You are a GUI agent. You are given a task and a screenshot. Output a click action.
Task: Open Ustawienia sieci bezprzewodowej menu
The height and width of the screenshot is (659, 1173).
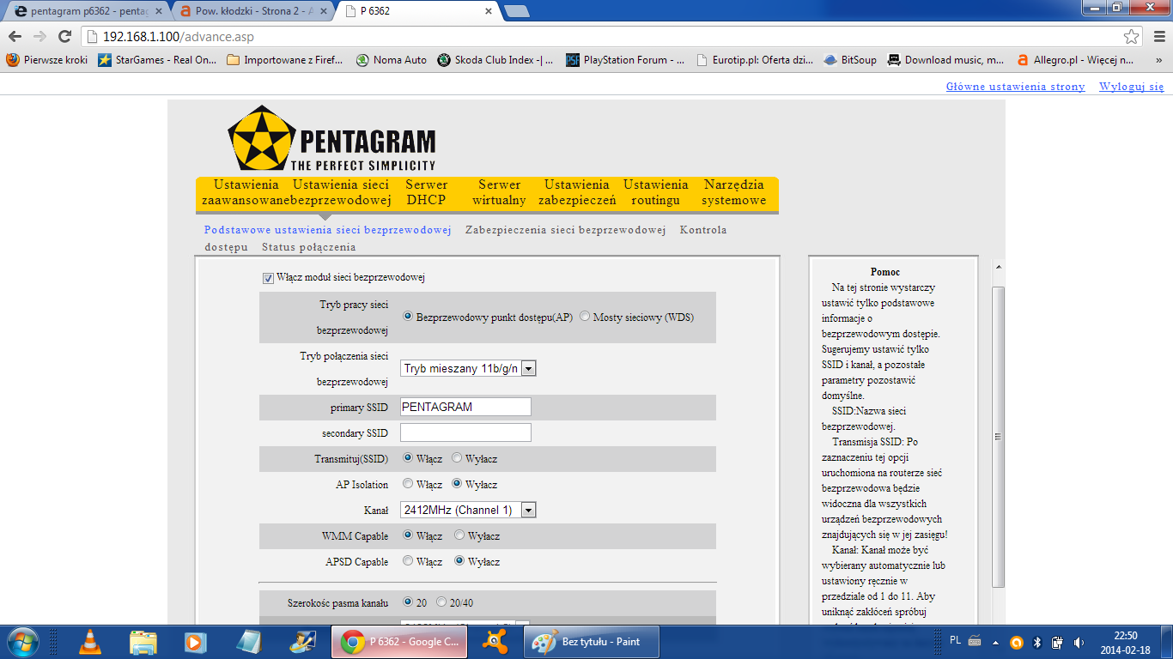point(341,192)
